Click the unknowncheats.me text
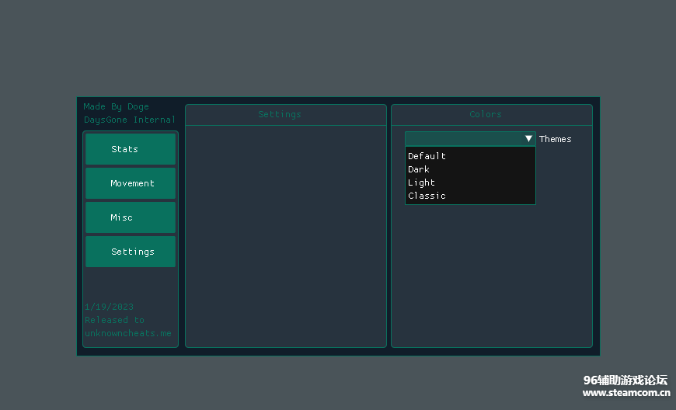This screenshot has width=676, height=410. (128, 333)
